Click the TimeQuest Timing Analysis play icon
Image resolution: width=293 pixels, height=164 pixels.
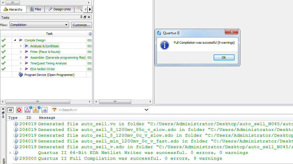pyautogui.click(x=26, y=63)
